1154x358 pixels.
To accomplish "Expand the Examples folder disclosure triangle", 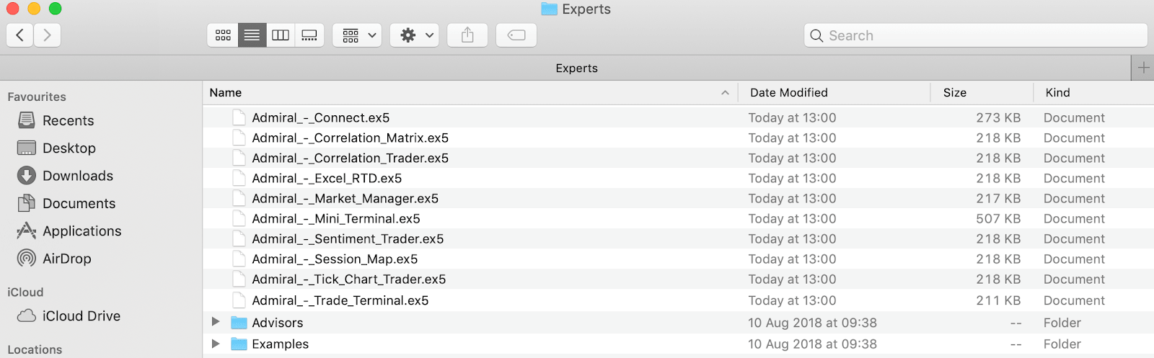I will click(x=215, y=344).
